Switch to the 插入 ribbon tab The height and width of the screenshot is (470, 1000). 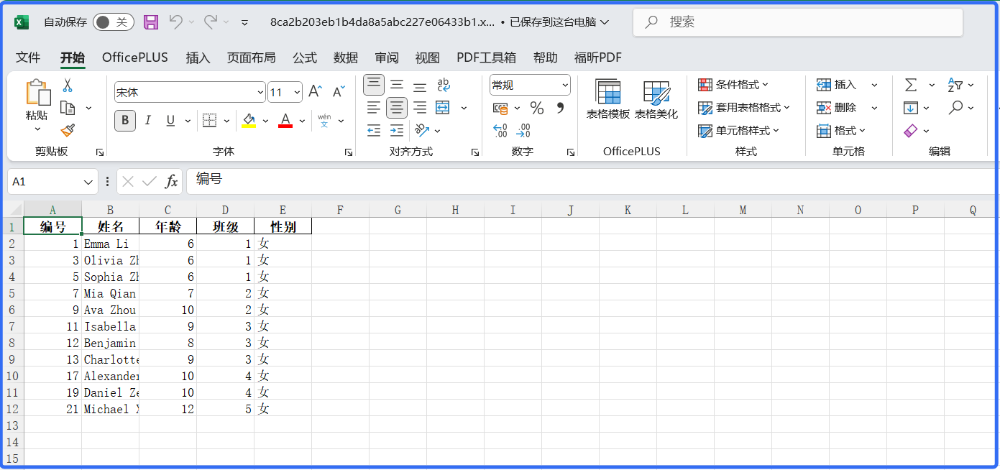(198, 57)
